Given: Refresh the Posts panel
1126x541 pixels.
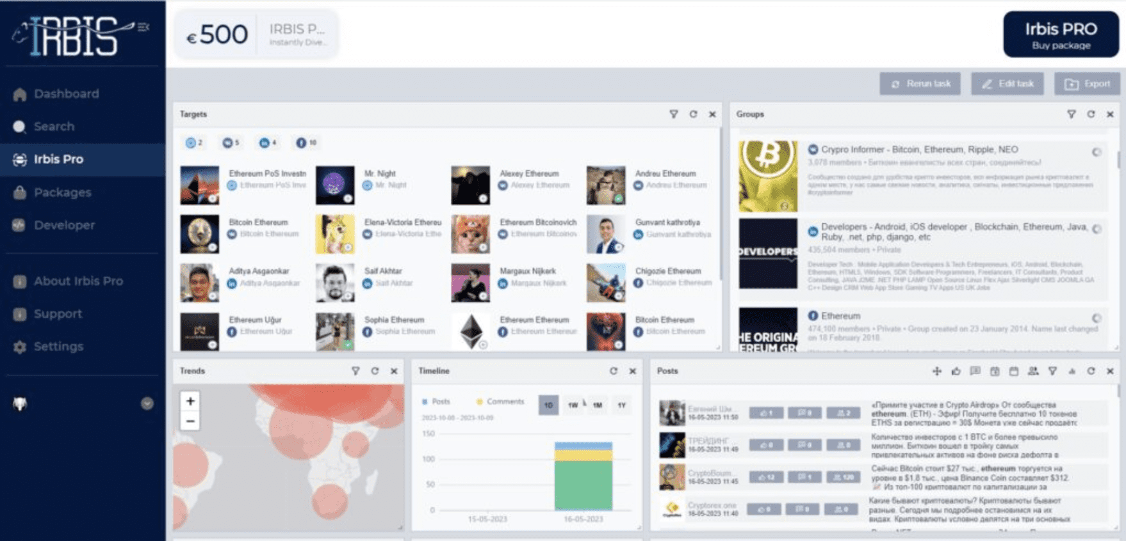Looking at the screenshot, I should pyautogui.click(x=1091, y=371).
